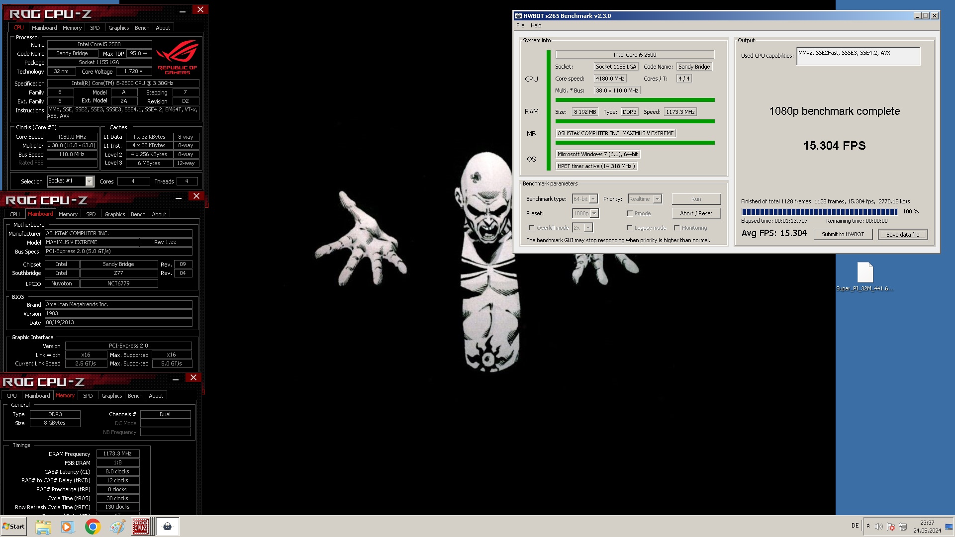Open Bench tab in top CPU-Z window
Image resolution: width=955 pixels, height=537 pixels.
pyautogui.click(x=142, y=28)
